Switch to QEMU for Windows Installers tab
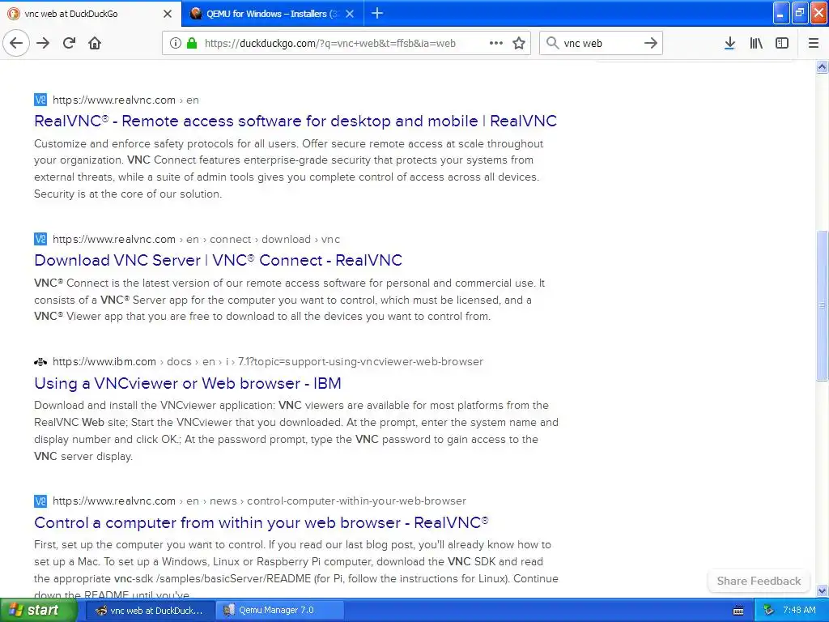 coord(272,14)
